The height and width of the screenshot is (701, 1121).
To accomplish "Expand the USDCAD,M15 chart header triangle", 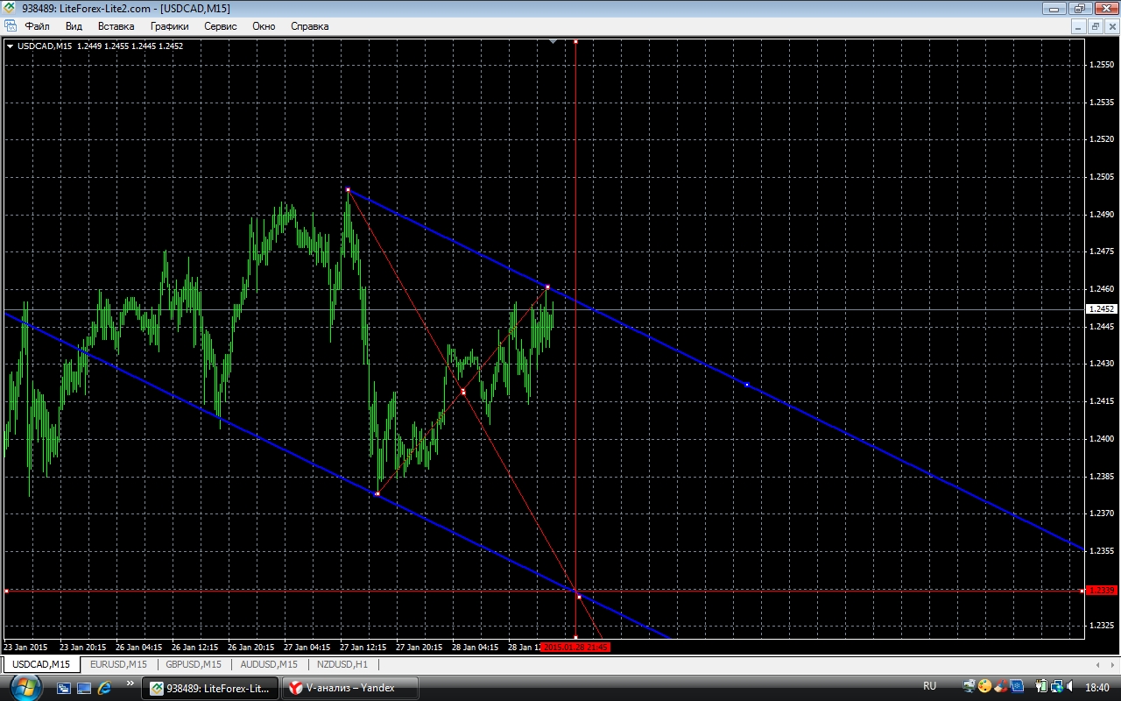I will pyautogui.click(x=10, y=46).
